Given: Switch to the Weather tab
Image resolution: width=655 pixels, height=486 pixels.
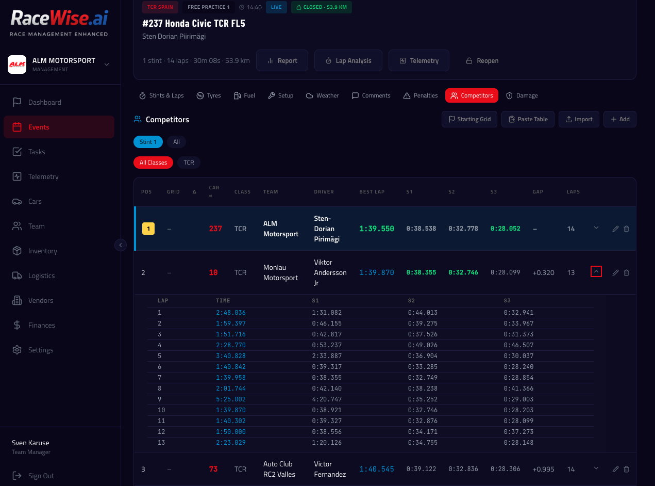Looking at the screenshot, I should tap(322, 95).
